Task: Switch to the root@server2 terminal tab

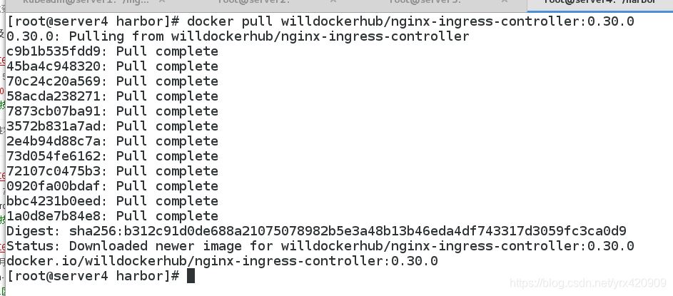Action: [254, 3]
